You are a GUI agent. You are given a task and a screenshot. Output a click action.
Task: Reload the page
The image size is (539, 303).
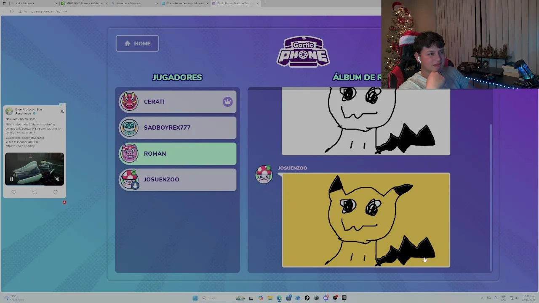[12, 11]
